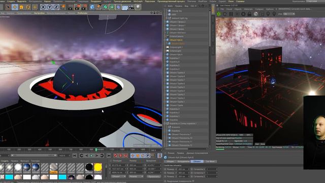Image resolution: width=325 pixels, height=183 pixels.
Task: Toggle Y axis lock
Action: [50, 7]
